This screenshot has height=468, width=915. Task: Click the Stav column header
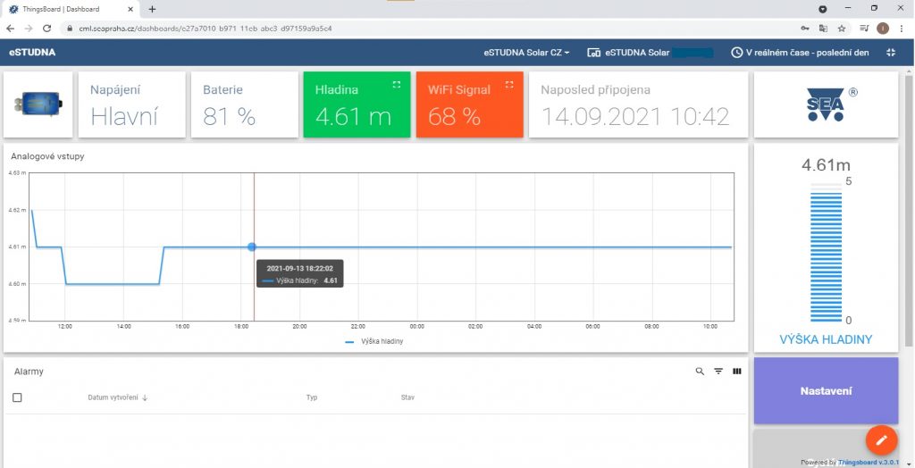coord(407,397)
